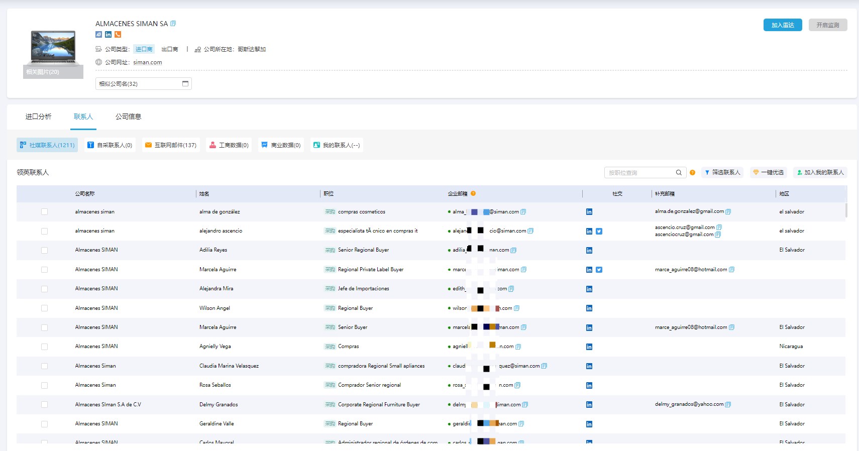Select the 联系人 tab
The width and height of the screenshot is (859, 451).
tap(83, 117)
